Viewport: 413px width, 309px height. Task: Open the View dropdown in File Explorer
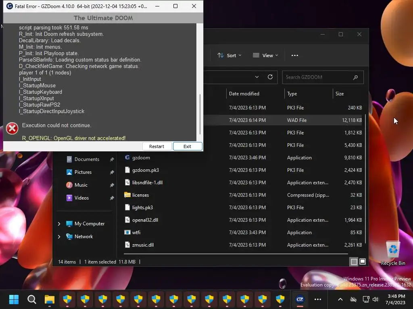click(x=265, y=56)
